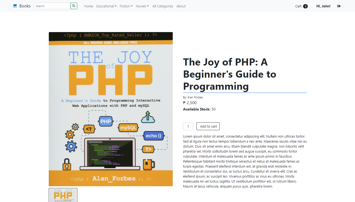
Task: Click the Available Stock: 50 text
Action: pos(199,109)
